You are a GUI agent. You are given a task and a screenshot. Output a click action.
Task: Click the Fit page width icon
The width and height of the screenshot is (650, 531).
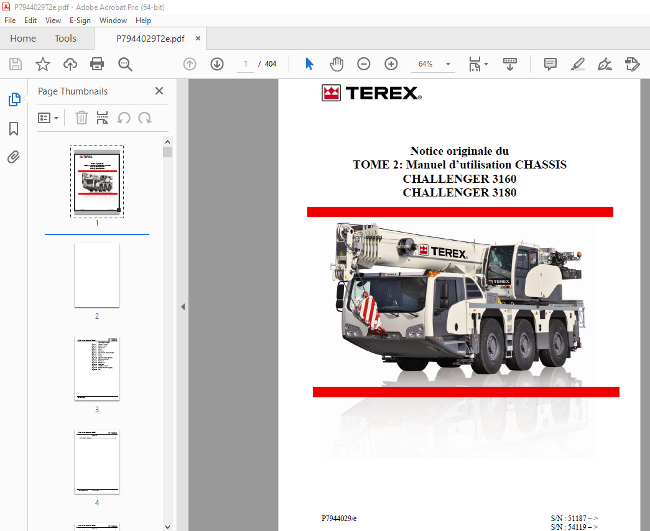pos(475,64)
